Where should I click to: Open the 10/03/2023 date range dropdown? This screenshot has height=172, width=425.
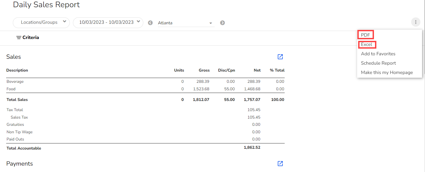[108, 22]
